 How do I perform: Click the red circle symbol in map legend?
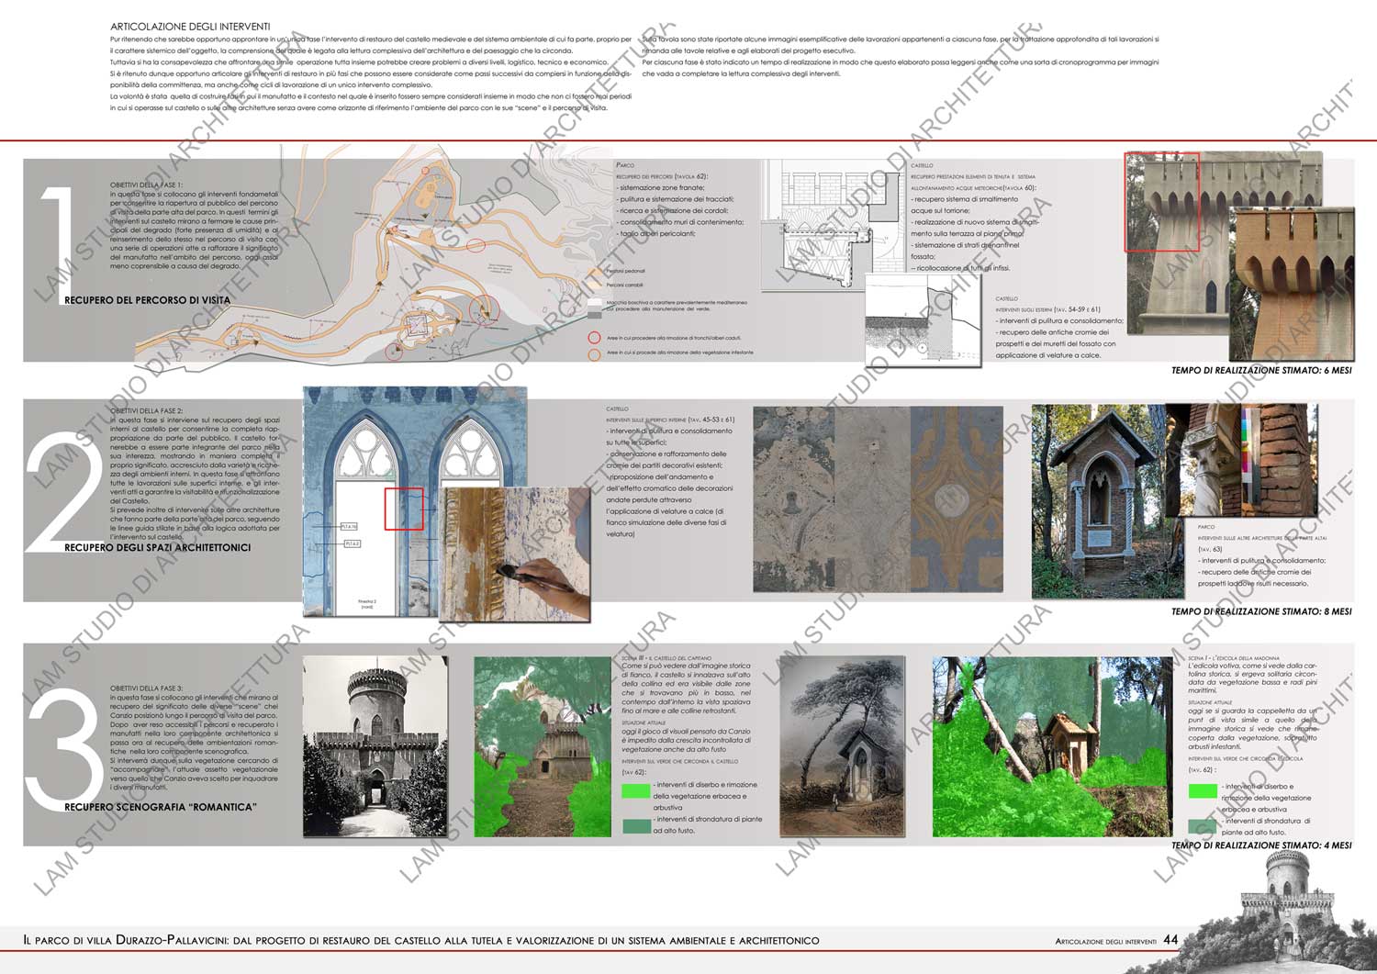594,338
